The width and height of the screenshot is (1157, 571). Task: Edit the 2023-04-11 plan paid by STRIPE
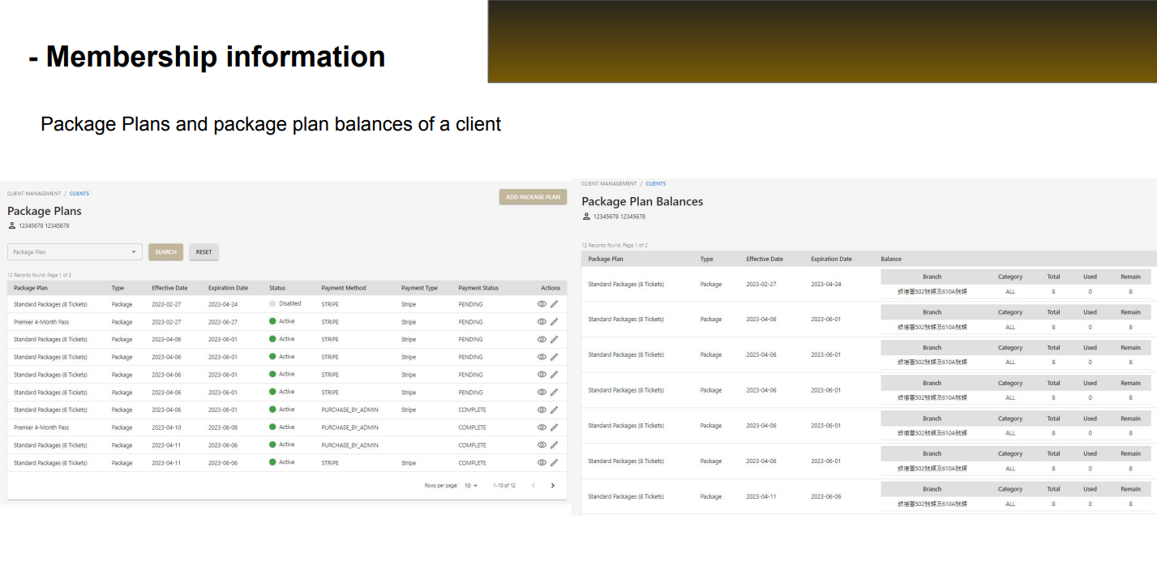555,462
